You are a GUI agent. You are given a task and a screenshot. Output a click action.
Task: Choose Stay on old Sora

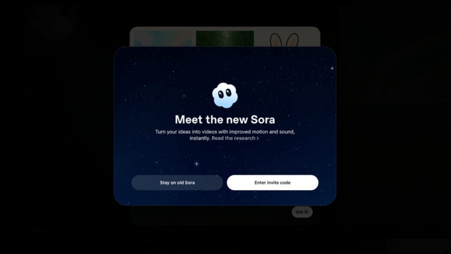pos(177,183)
